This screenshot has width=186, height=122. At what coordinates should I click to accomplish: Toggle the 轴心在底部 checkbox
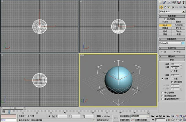pyautogui.click(x=163, y=93)
